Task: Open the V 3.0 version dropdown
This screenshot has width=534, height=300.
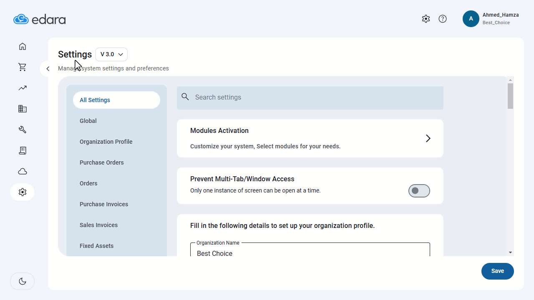Action: point(111,54)
